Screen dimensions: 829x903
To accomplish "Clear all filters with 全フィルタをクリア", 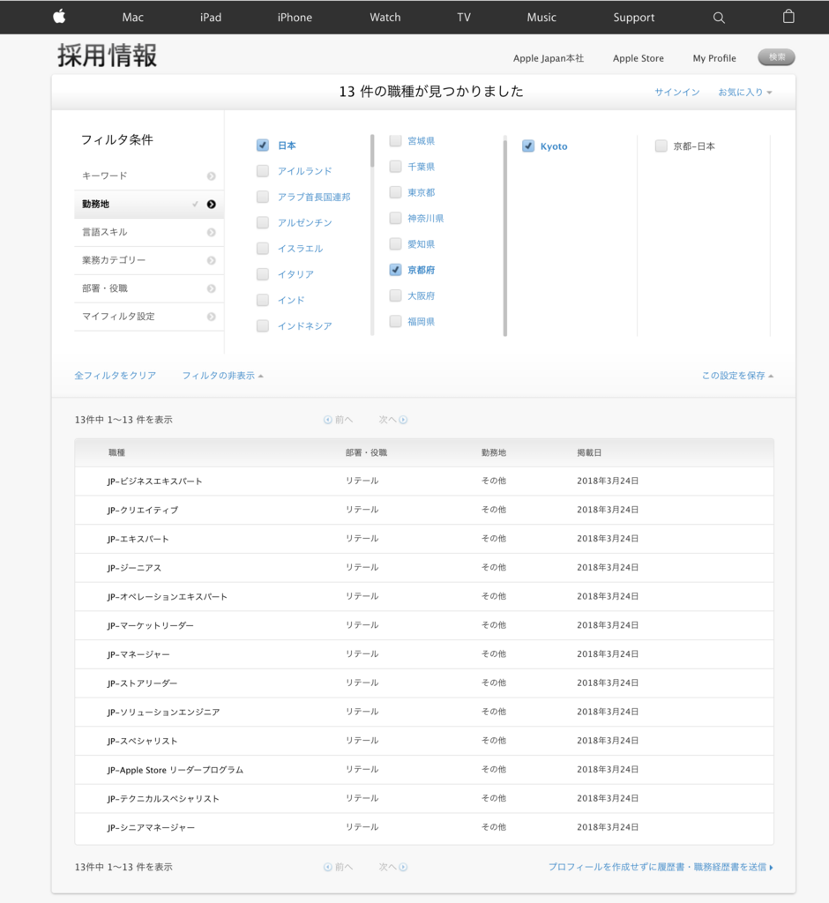I will 116,376.
